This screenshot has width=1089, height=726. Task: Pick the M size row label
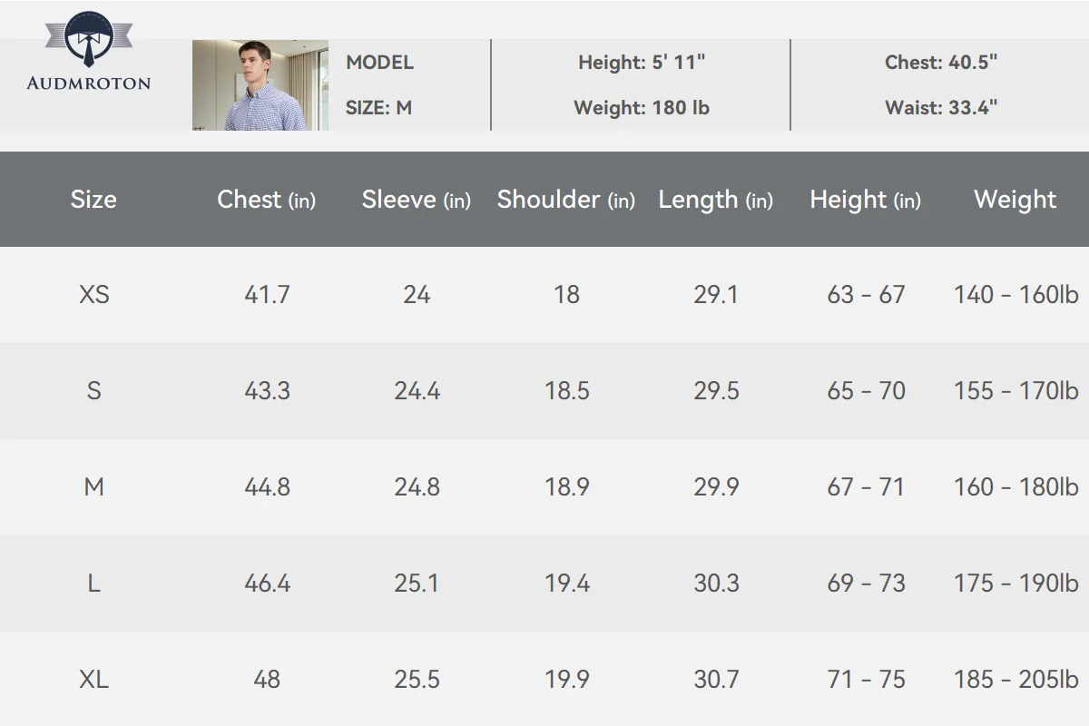pyautogui.click(x=93, y=487)
